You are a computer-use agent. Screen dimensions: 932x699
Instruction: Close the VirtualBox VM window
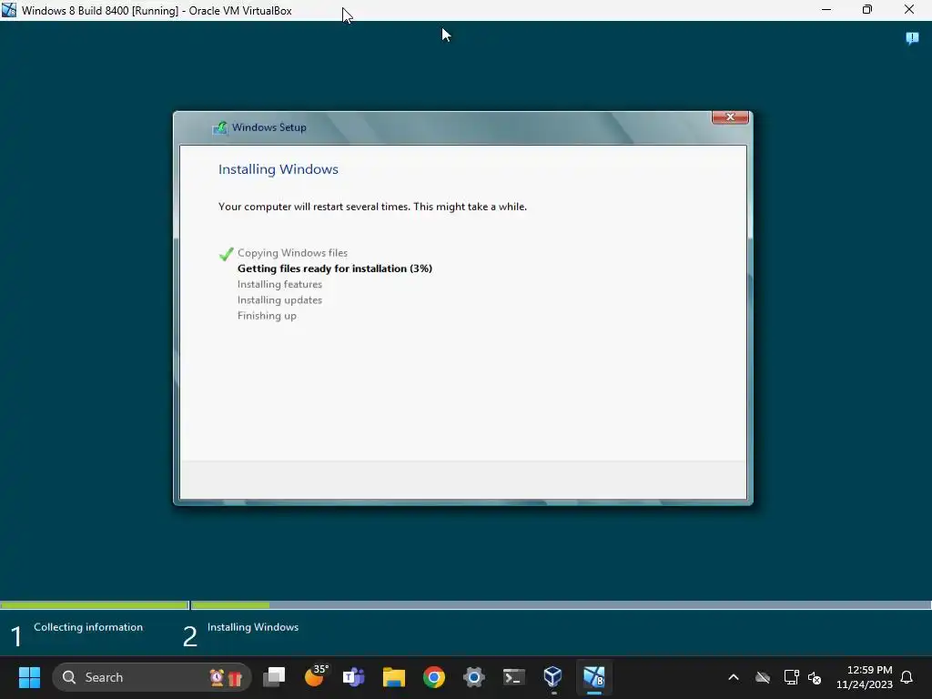[x=909, y=10]
